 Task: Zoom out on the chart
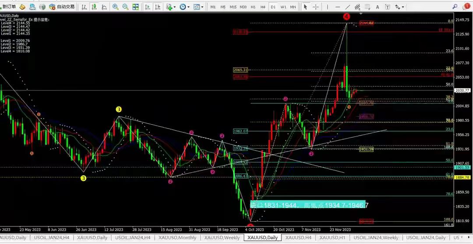(x=125, y=7)
